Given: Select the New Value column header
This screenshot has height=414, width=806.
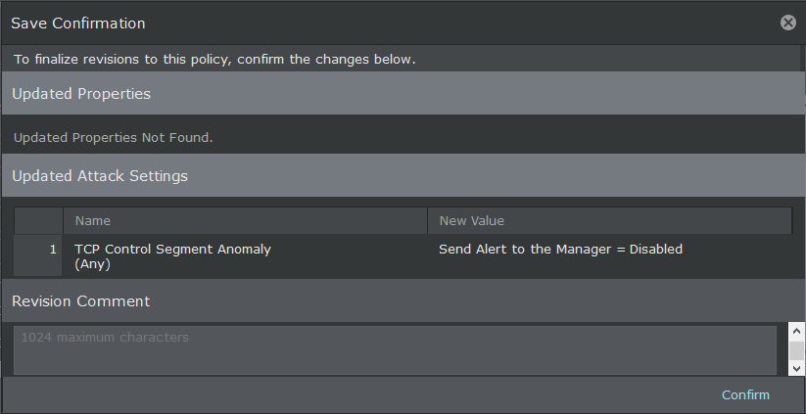Looking at the screenshot, I should tap(609, 221).
